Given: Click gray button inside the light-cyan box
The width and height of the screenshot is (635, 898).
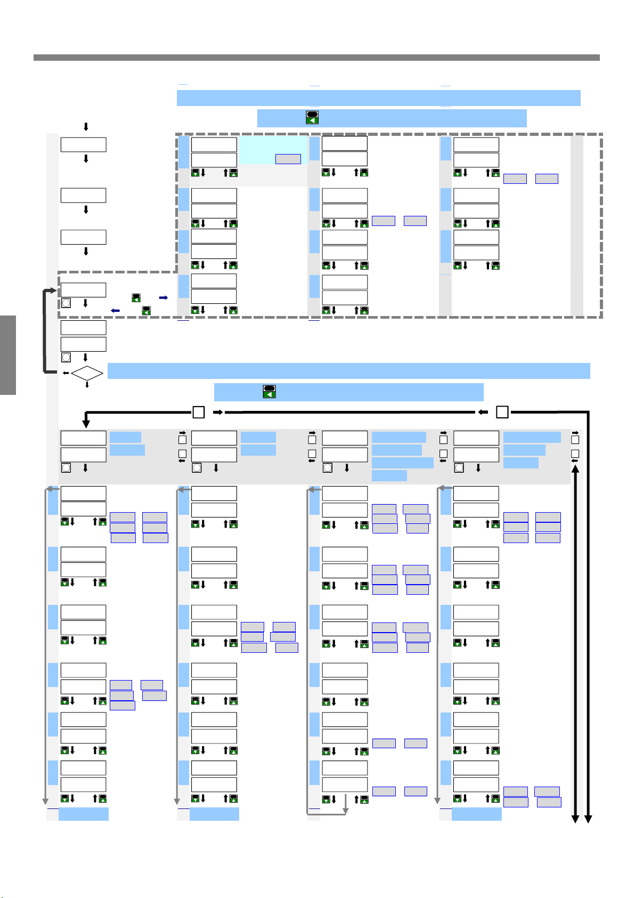Looking at the screenshot, I should point(288,159).
